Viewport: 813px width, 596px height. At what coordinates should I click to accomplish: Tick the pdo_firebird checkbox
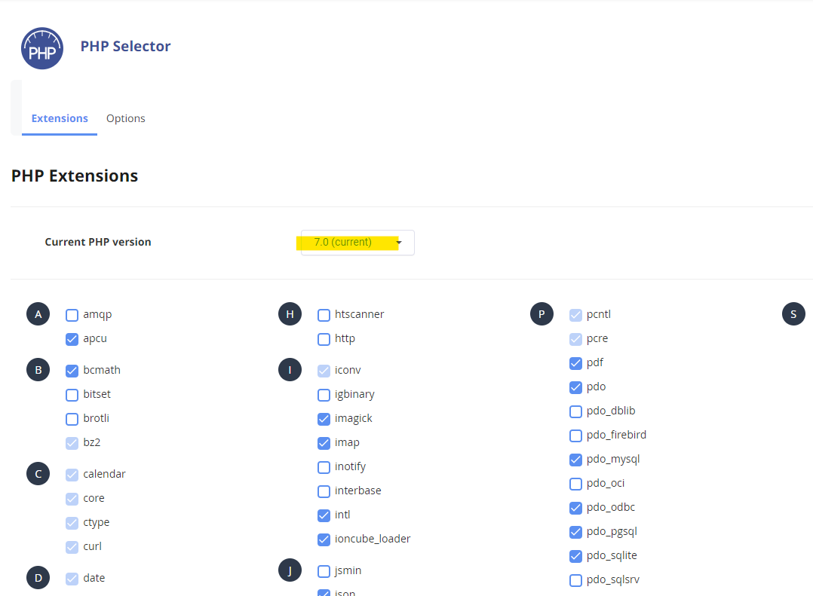tap(575, 436)
